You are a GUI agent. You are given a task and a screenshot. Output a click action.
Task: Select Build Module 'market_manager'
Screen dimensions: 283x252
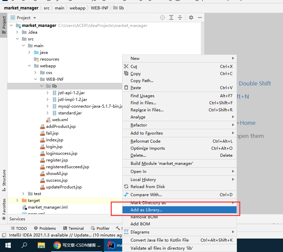click(179, 164)
